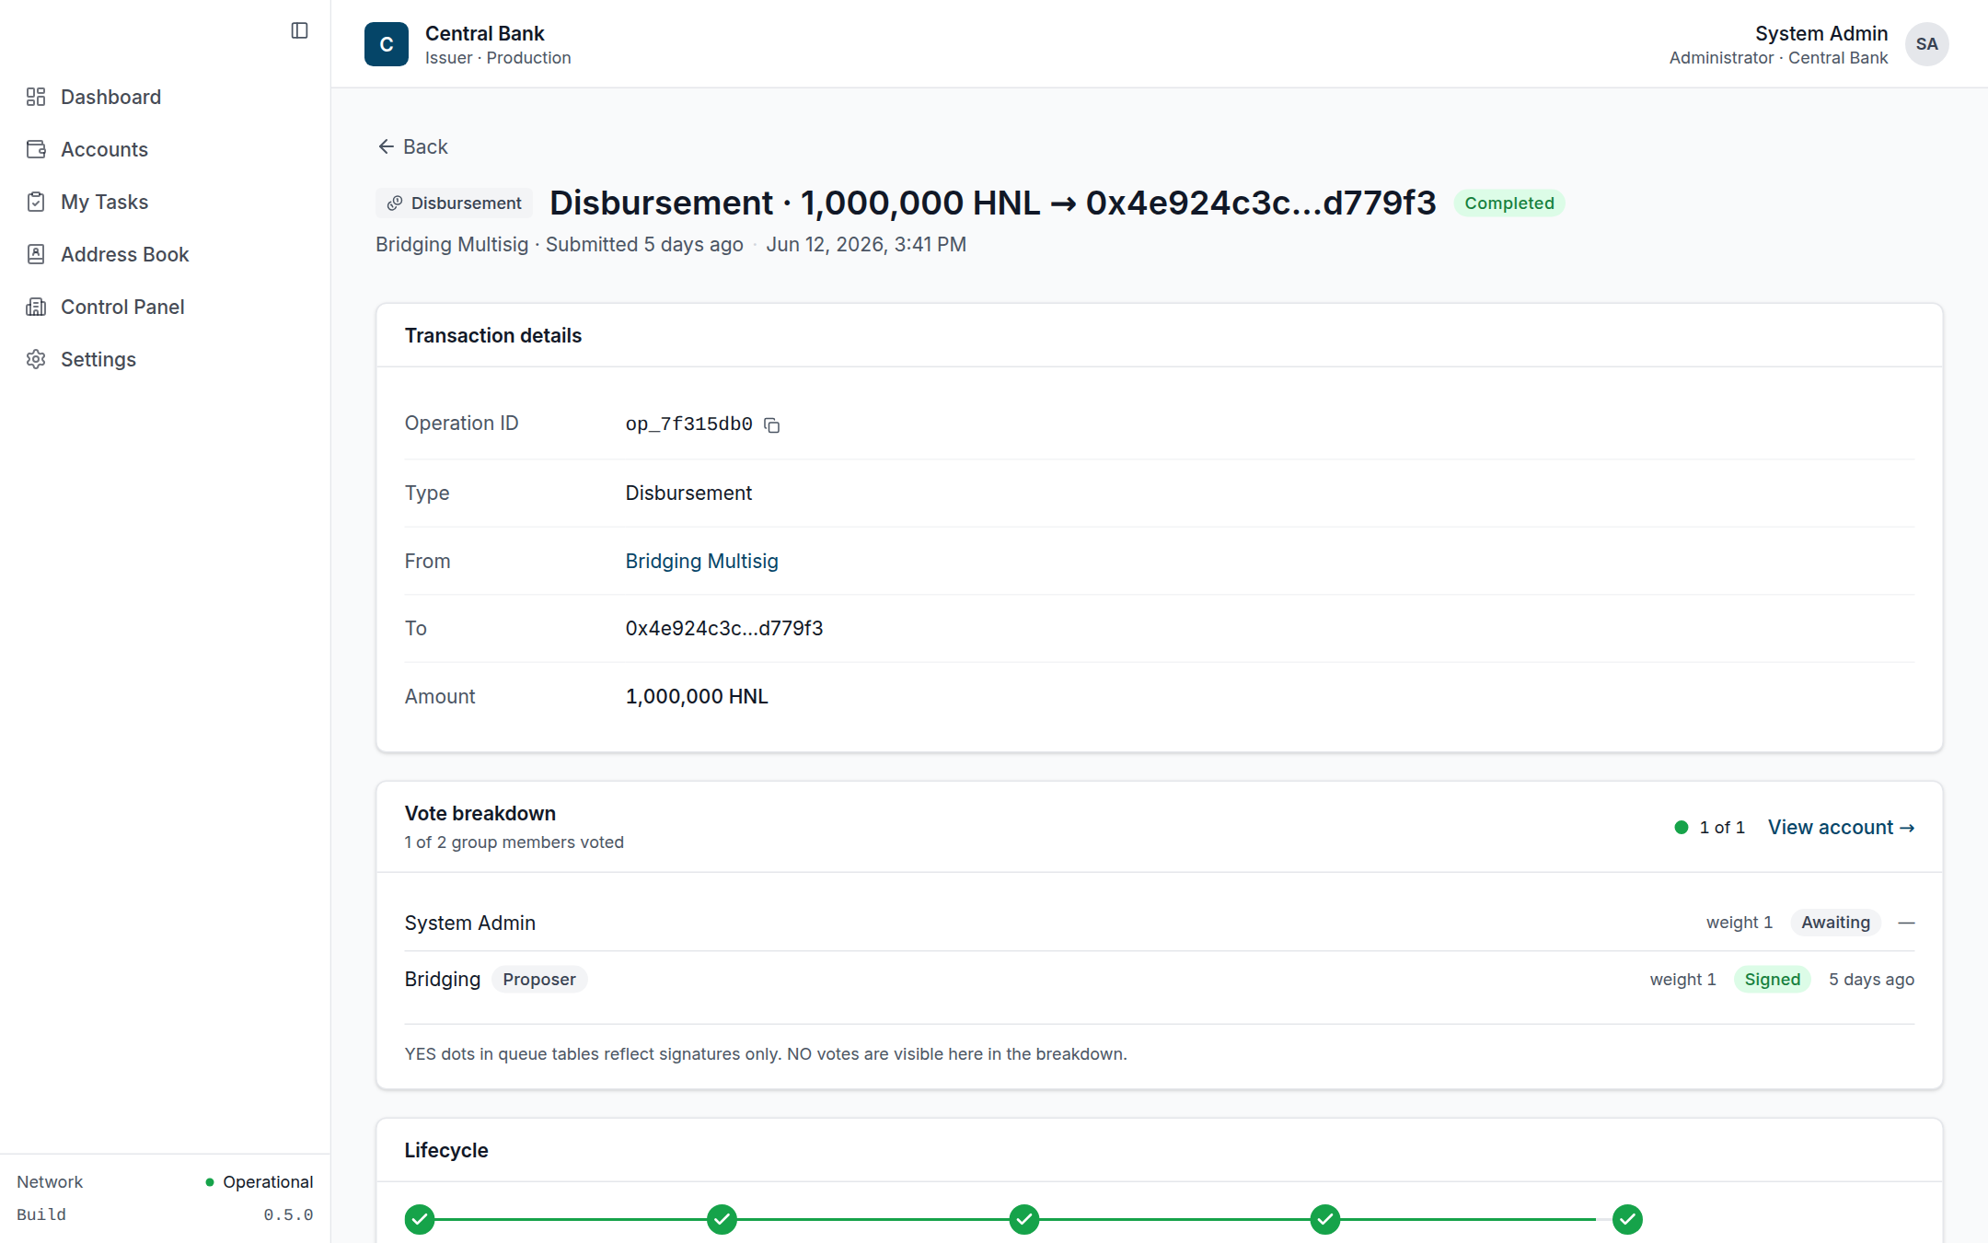Open Control Panel in the sidebar
The width and height of the screenshot is (1988, 1243).
122,307
